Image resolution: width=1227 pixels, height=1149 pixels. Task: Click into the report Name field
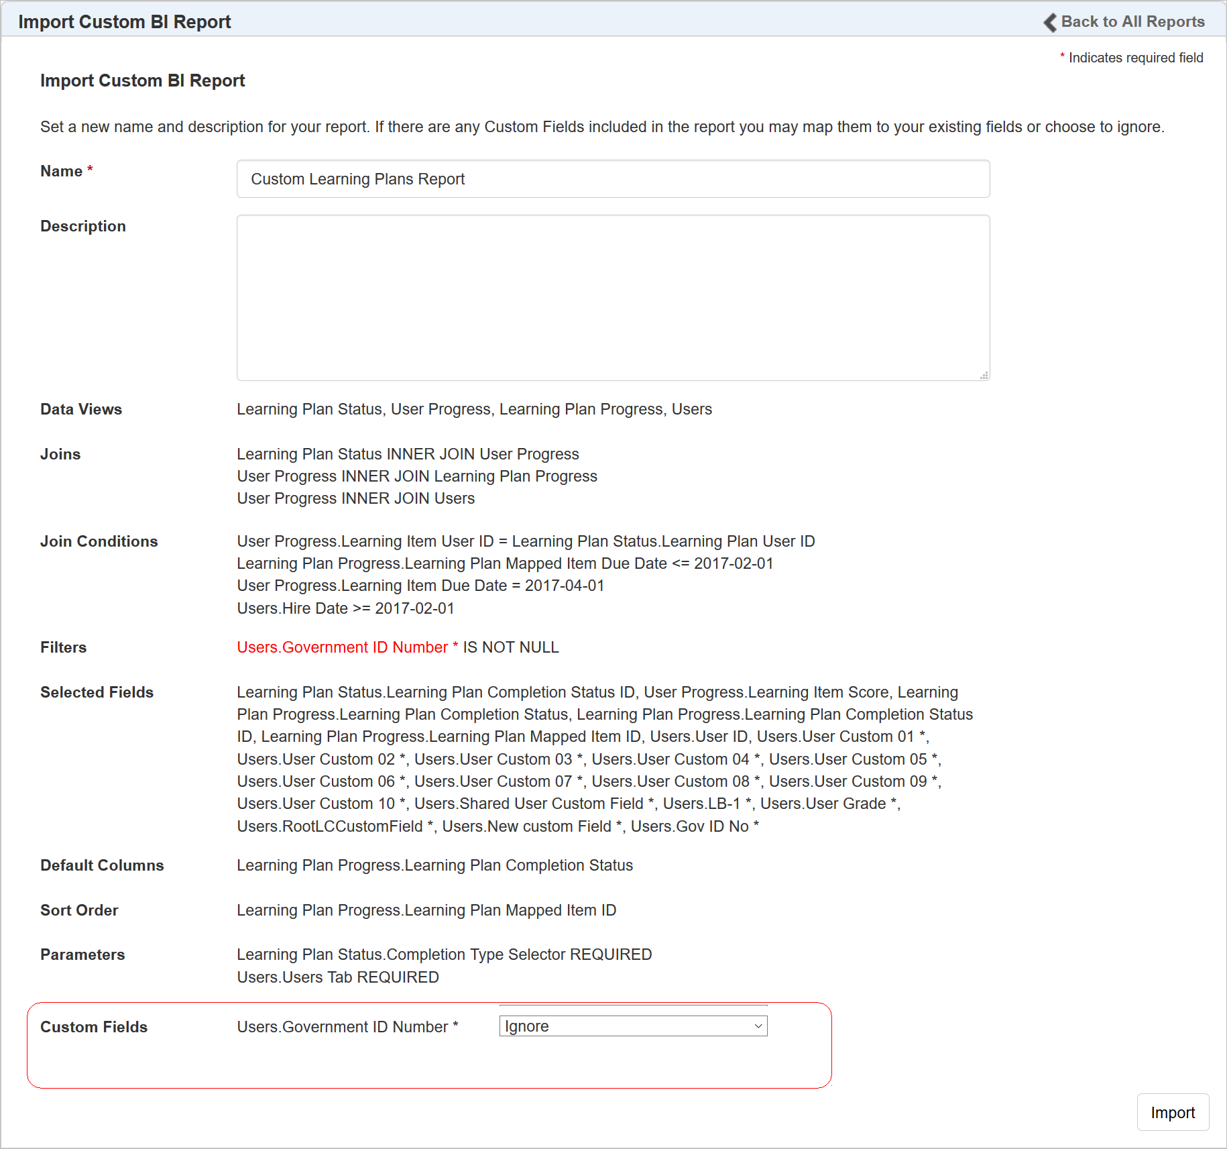coord(613,179)
